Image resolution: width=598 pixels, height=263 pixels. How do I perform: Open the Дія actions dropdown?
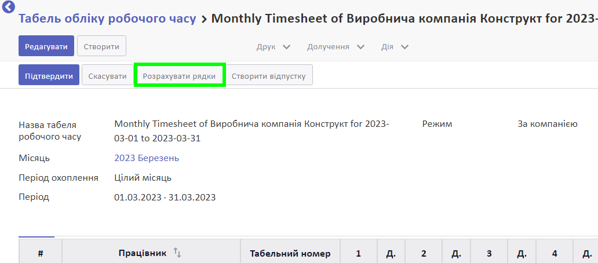coord(395,47)
